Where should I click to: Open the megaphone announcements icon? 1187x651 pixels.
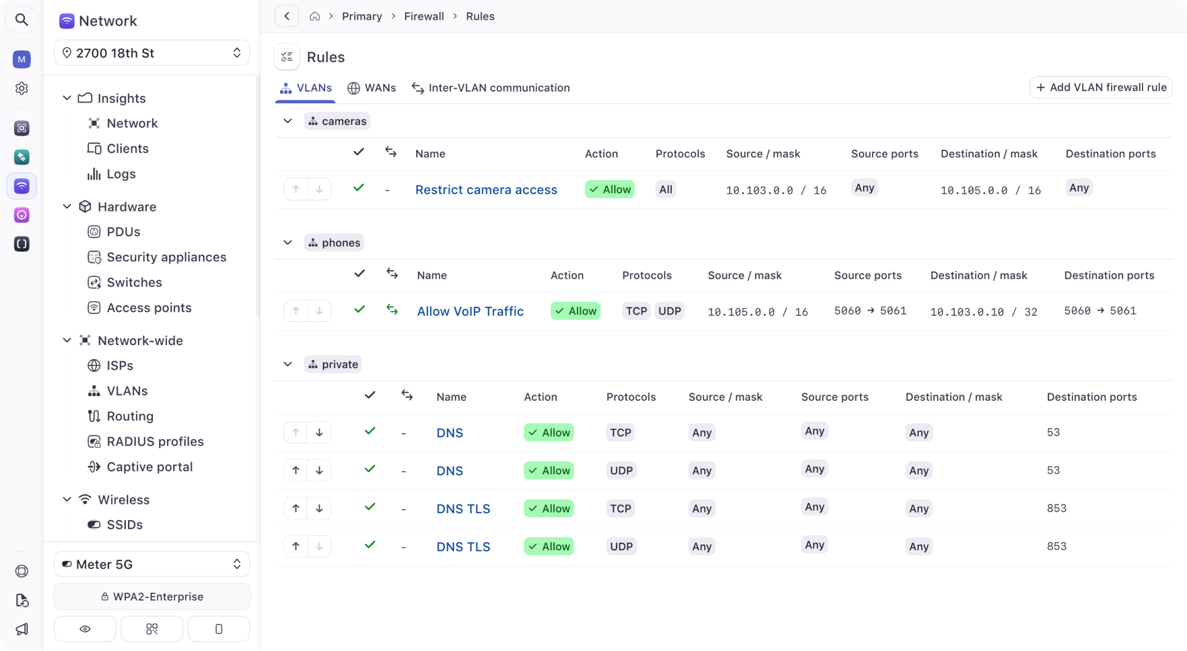21,629
